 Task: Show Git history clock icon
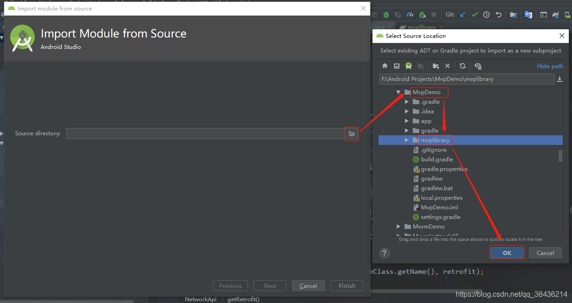486,15
